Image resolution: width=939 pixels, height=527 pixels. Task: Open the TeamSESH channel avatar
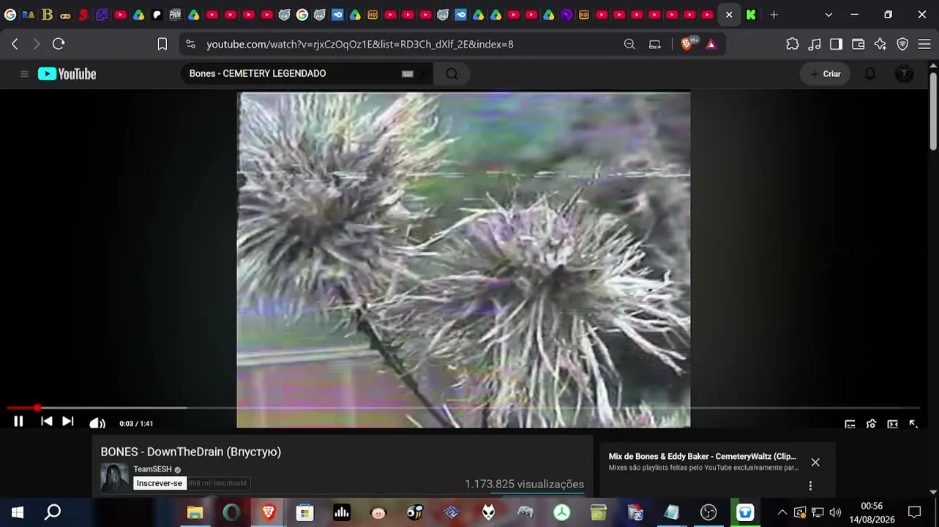point(114,477)
